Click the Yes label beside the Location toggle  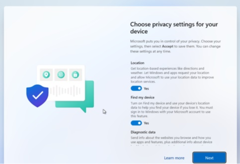pos(146,89)
